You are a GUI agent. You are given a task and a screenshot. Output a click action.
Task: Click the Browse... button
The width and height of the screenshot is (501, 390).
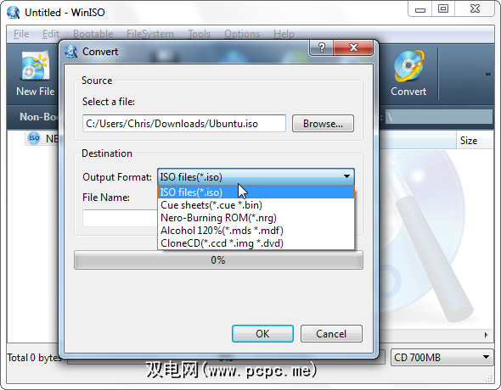[x=323, y=124]
